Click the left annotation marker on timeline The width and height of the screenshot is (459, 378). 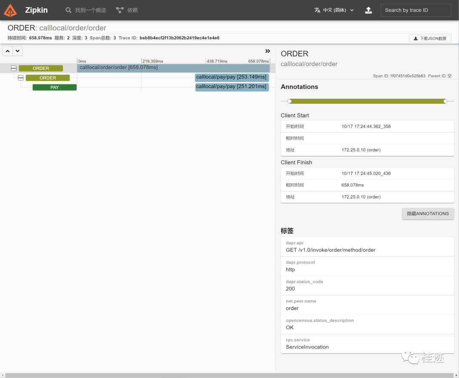[x=289, y=101]
